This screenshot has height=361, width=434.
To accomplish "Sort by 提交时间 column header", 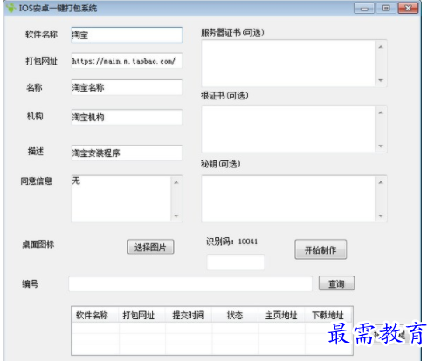I will click(x=189, y=315).
